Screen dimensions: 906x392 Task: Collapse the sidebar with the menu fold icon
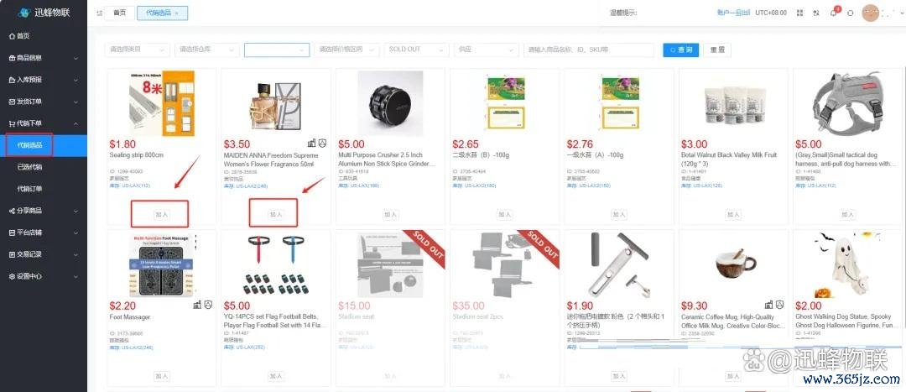[99, 13]
